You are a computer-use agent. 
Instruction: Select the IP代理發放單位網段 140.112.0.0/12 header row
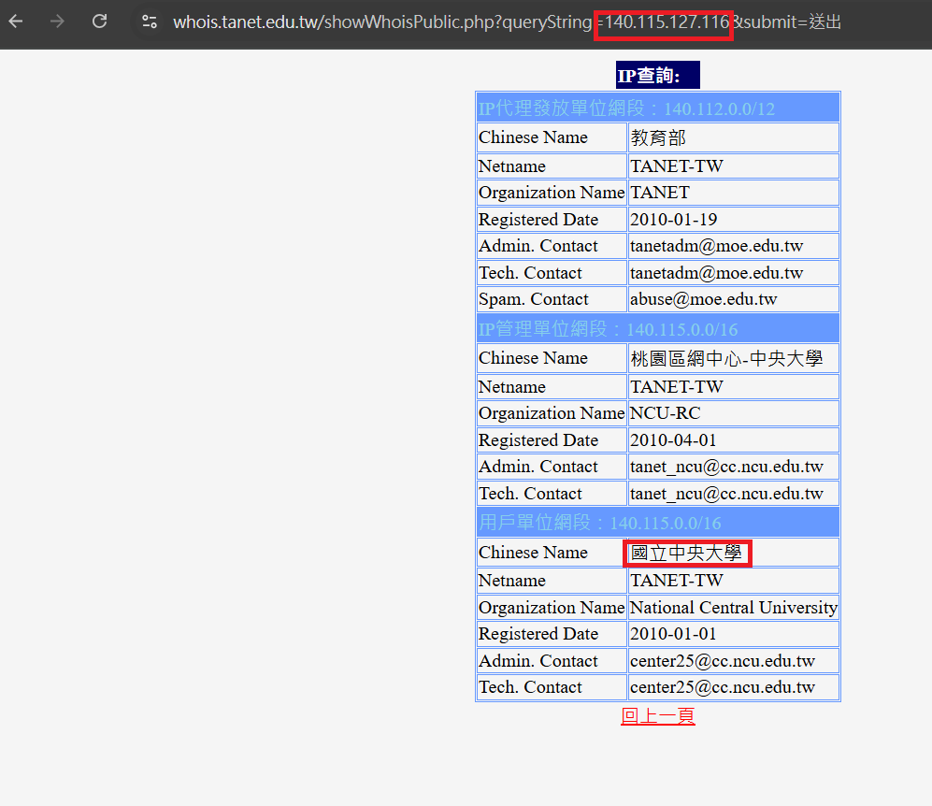point(658,108)
